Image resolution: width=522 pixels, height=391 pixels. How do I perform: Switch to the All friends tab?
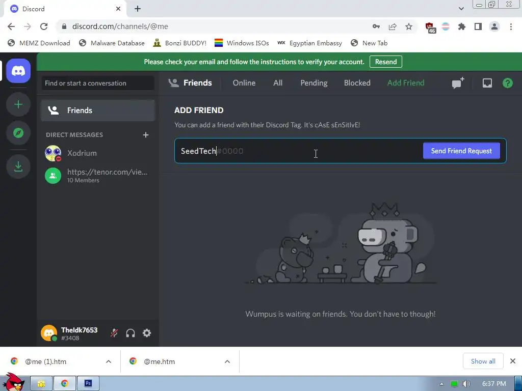pyautogui.click(x=278, y=83)
